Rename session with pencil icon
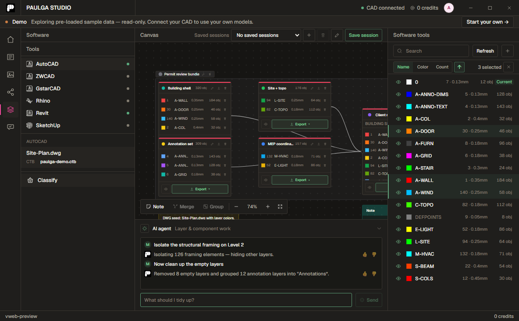The width and height of the screenshot is (519, 321). tap(337, 35)
